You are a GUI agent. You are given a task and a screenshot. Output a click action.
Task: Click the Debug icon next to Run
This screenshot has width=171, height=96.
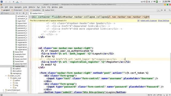pyautogui.click(x=165, y=10)
